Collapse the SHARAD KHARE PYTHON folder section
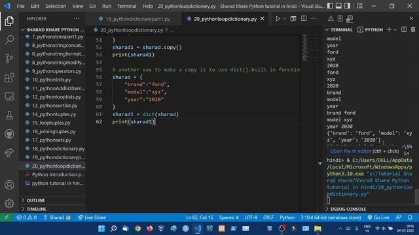 coord(53,29)
